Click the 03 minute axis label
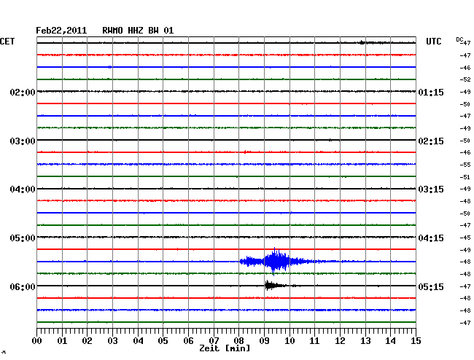 [x=112, y=340]
